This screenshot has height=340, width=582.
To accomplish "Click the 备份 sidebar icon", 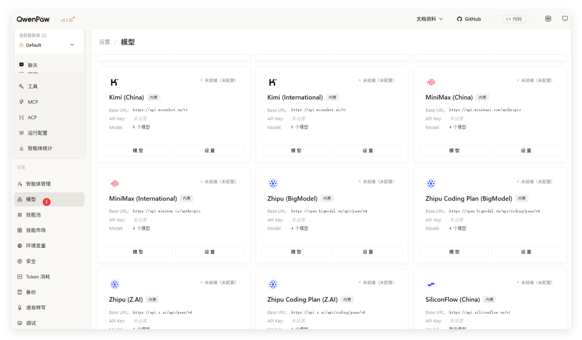I will click(20, 292).
